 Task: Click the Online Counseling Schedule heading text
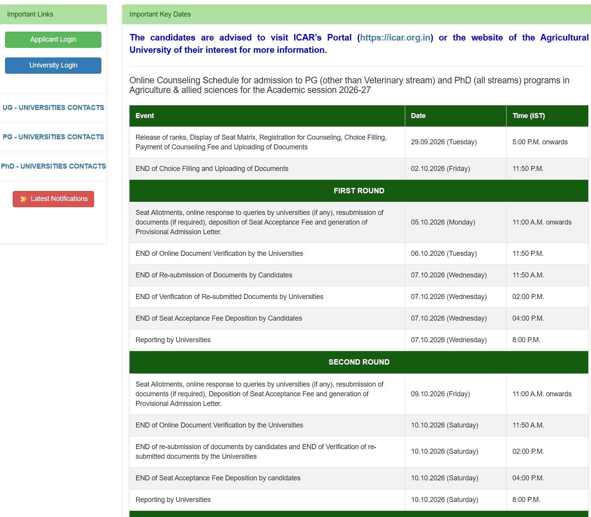[349, 85]
